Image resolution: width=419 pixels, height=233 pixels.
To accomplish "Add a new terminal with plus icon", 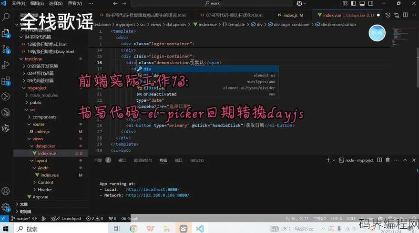I will (x=328, y=160).
